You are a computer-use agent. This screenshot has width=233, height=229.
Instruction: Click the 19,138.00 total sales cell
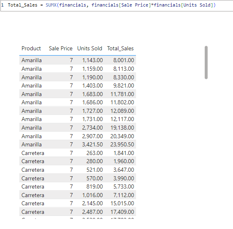(122, 128)
